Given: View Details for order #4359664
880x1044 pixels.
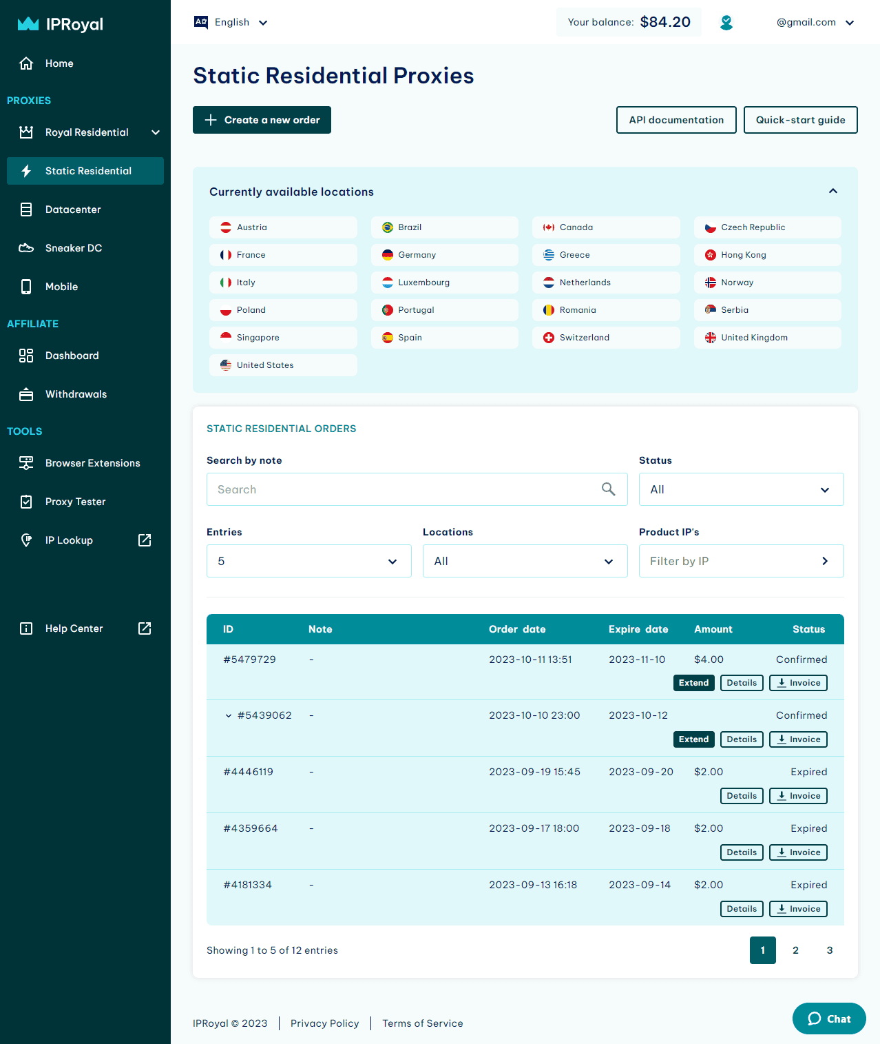Looking at the screenshot, I should (742, 852).
